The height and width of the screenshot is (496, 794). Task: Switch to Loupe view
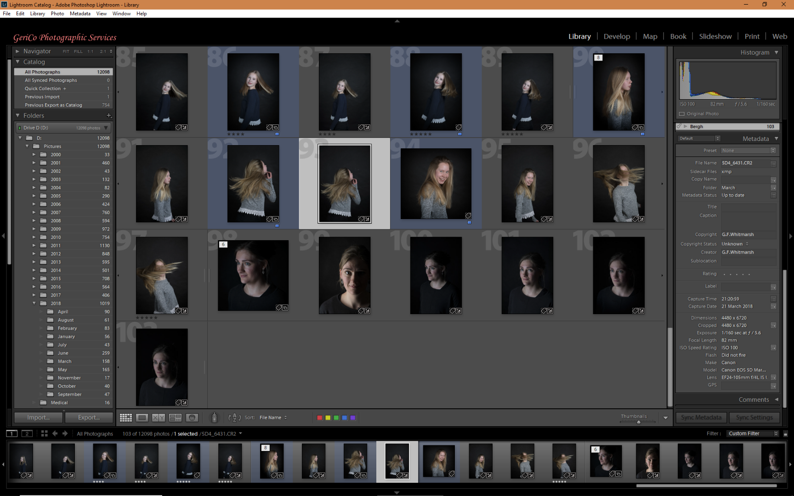pyautogui.click(x=142, y=417)
